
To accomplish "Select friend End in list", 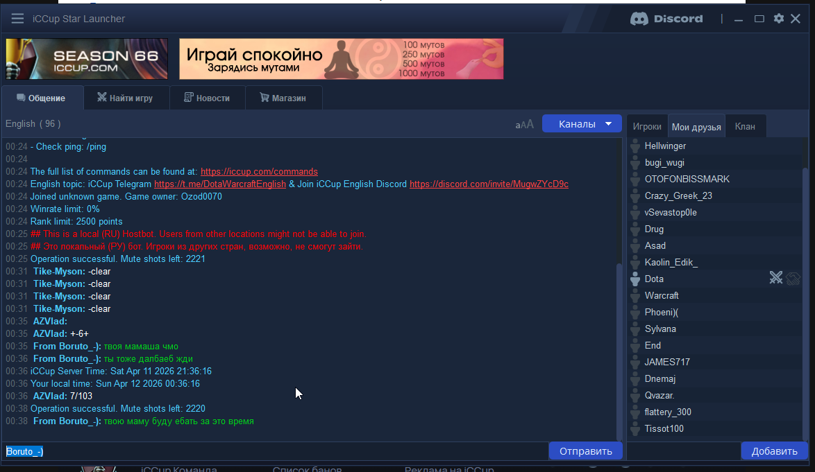I will point(653,345).
